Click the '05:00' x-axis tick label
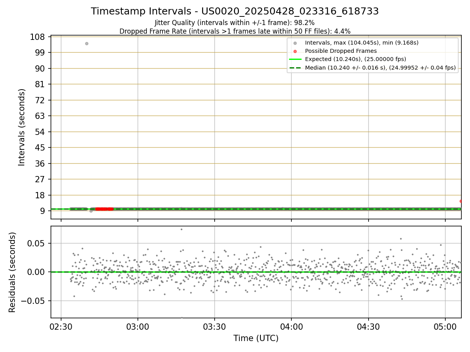 click(x=445, y=327)
